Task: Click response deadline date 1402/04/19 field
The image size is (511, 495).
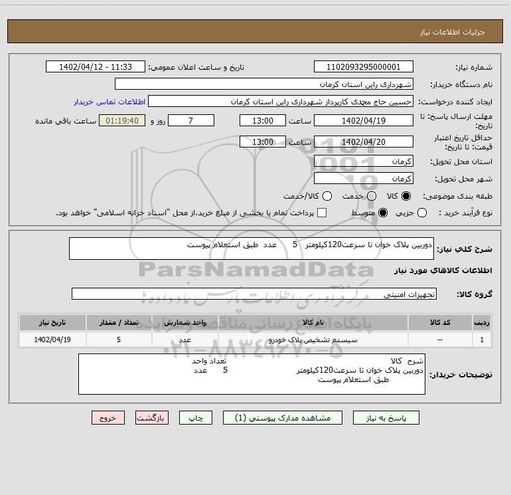Action: click(364, 120)
